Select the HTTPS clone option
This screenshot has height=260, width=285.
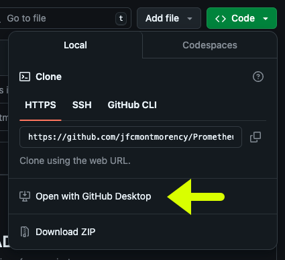pos(40,105)
